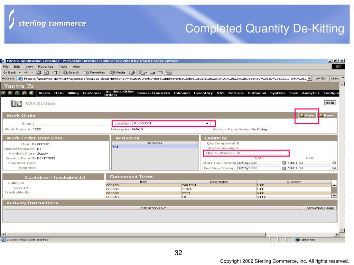Open the address bar history dropdown arrow
The width and height of the screenshot is (354, 265).
pyautogui.click(x=310, y=78)
